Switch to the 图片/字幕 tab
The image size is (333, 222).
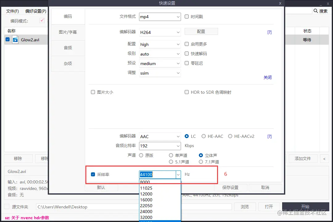click(68, 32)
